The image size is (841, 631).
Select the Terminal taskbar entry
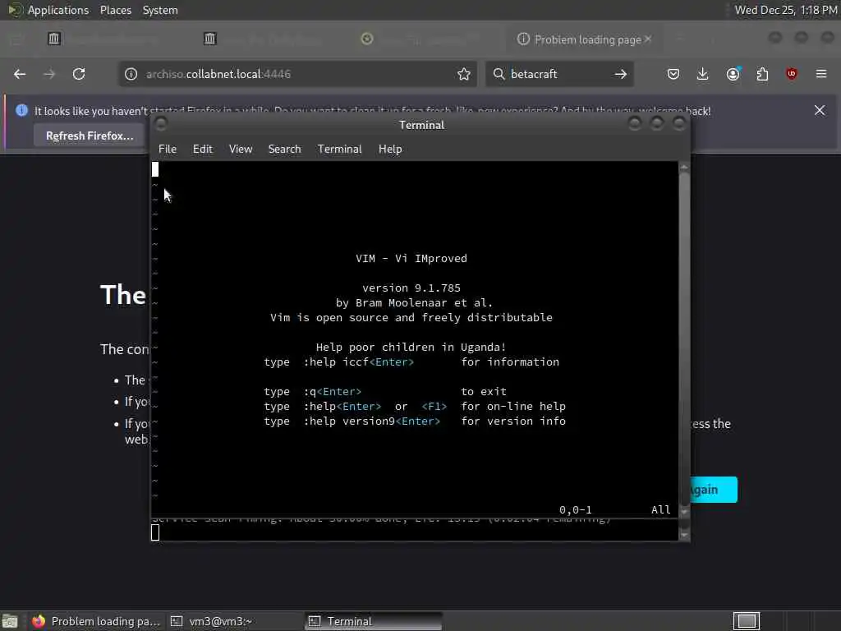point(374,621)
